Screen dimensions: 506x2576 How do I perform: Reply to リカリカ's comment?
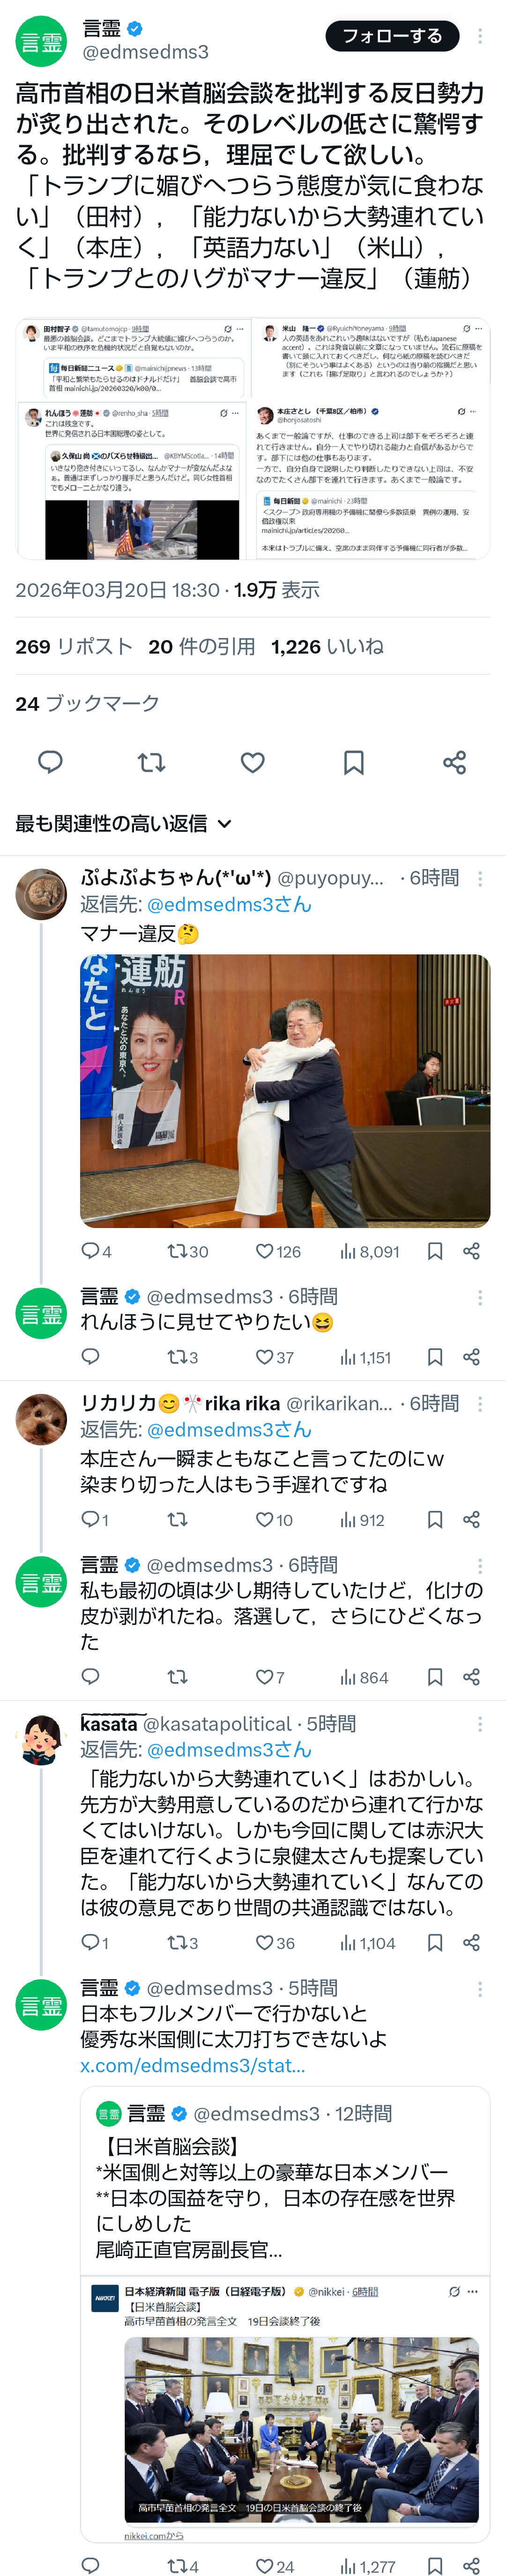click(x=90, y=1520)
